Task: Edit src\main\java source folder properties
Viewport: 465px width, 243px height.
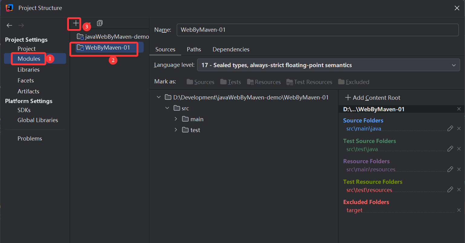Action: [x=450, y=128]
